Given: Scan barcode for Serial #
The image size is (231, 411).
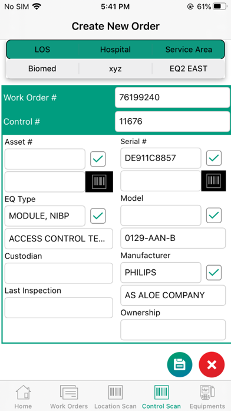Looking at the screenshot, I should [213, 181].
